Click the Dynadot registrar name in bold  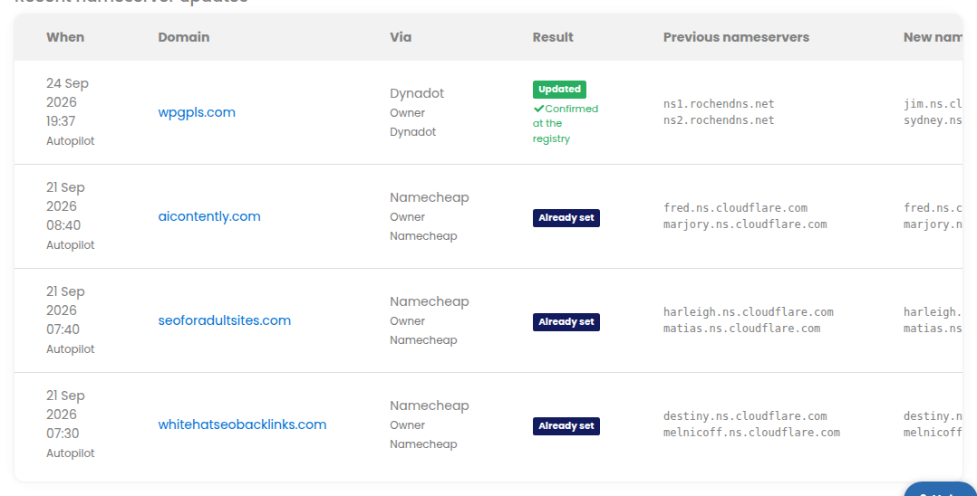tap(417, 93)
